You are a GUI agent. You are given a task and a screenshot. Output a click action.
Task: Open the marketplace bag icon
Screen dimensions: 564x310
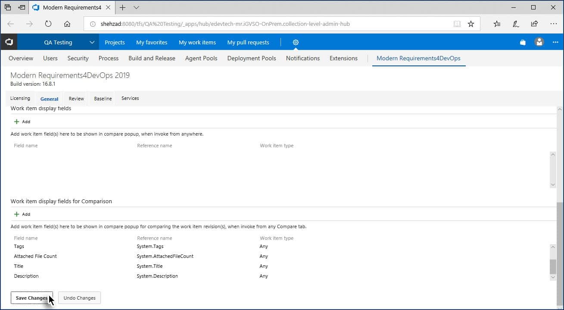[523, 42]
